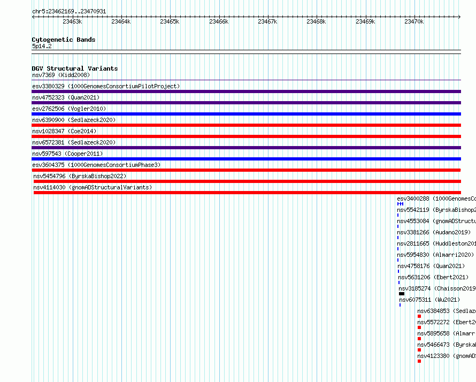This screenshot has width=476, height=382.
Task: Open variant nsv4752323 (Quan2021)
Action: (66, 97)
